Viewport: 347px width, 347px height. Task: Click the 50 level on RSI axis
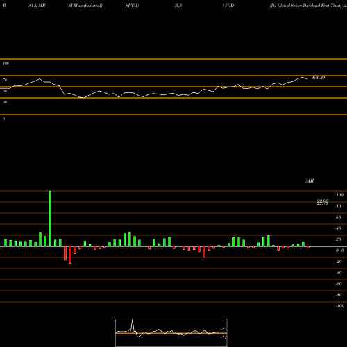(5, 91)
